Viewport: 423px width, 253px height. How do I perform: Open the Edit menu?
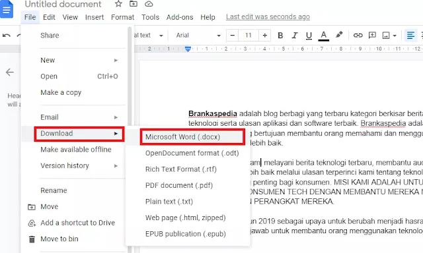49,17
